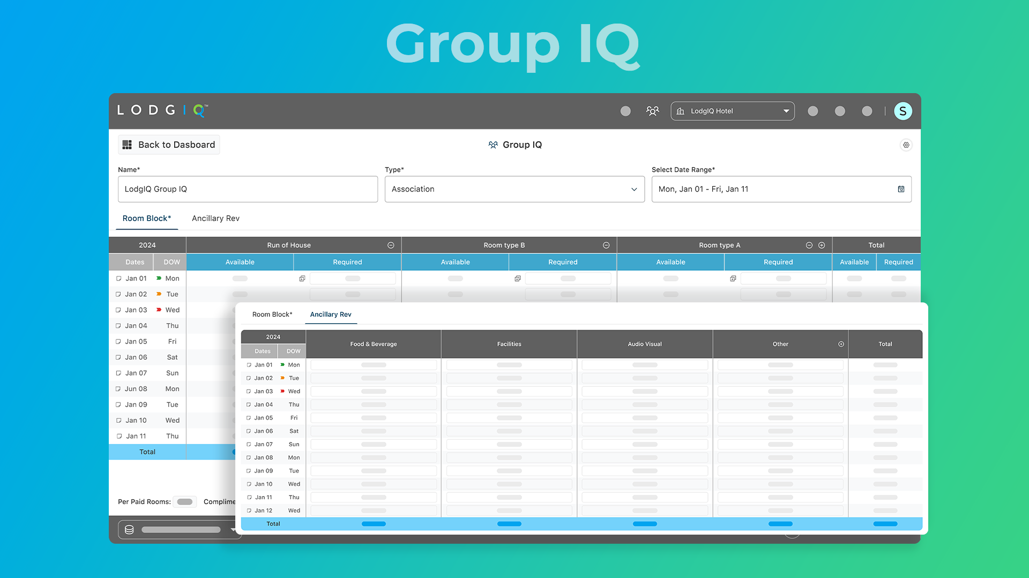Open the S user avatar

(903, 111)
